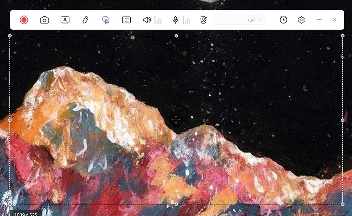Click the bottom-left selection corner handle
The height and width of the screenshot is (216, 352).
(x=10, y=204)
